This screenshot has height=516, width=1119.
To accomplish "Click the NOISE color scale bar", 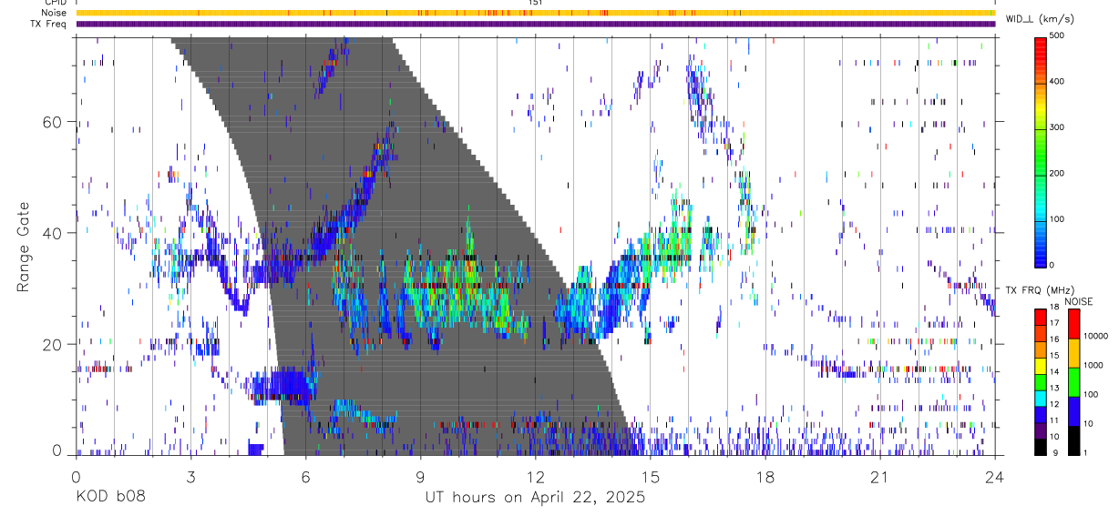I will 1074,382.
